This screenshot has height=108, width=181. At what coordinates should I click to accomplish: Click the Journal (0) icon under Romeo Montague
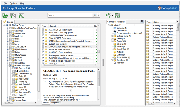pyautogui.click(x=16, y=82)
